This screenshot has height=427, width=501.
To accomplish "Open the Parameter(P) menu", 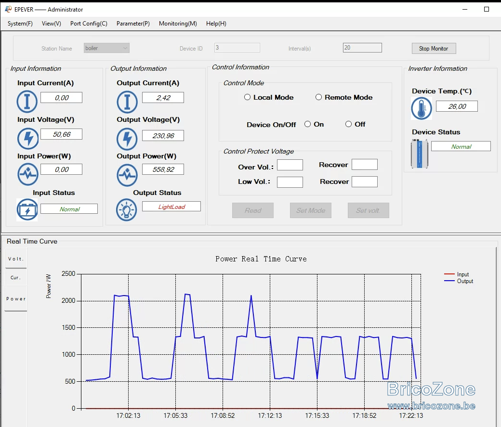I will pos(133,23).
